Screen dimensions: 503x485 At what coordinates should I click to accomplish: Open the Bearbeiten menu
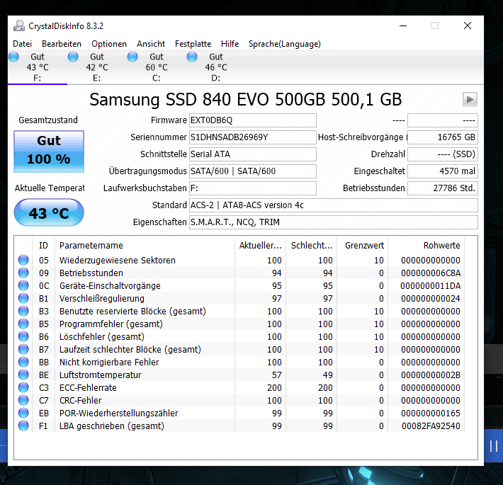[x=62, y=44]
